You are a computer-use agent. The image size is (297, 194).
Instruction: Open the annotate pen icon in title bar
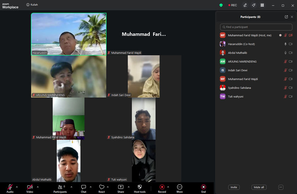pyautogui.click(x=245, y=5)
